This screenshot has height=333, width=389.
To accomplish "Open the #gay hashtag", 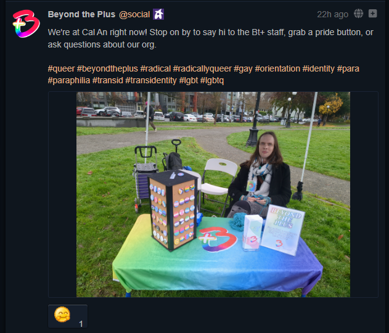I will click(x=243, y=68).
